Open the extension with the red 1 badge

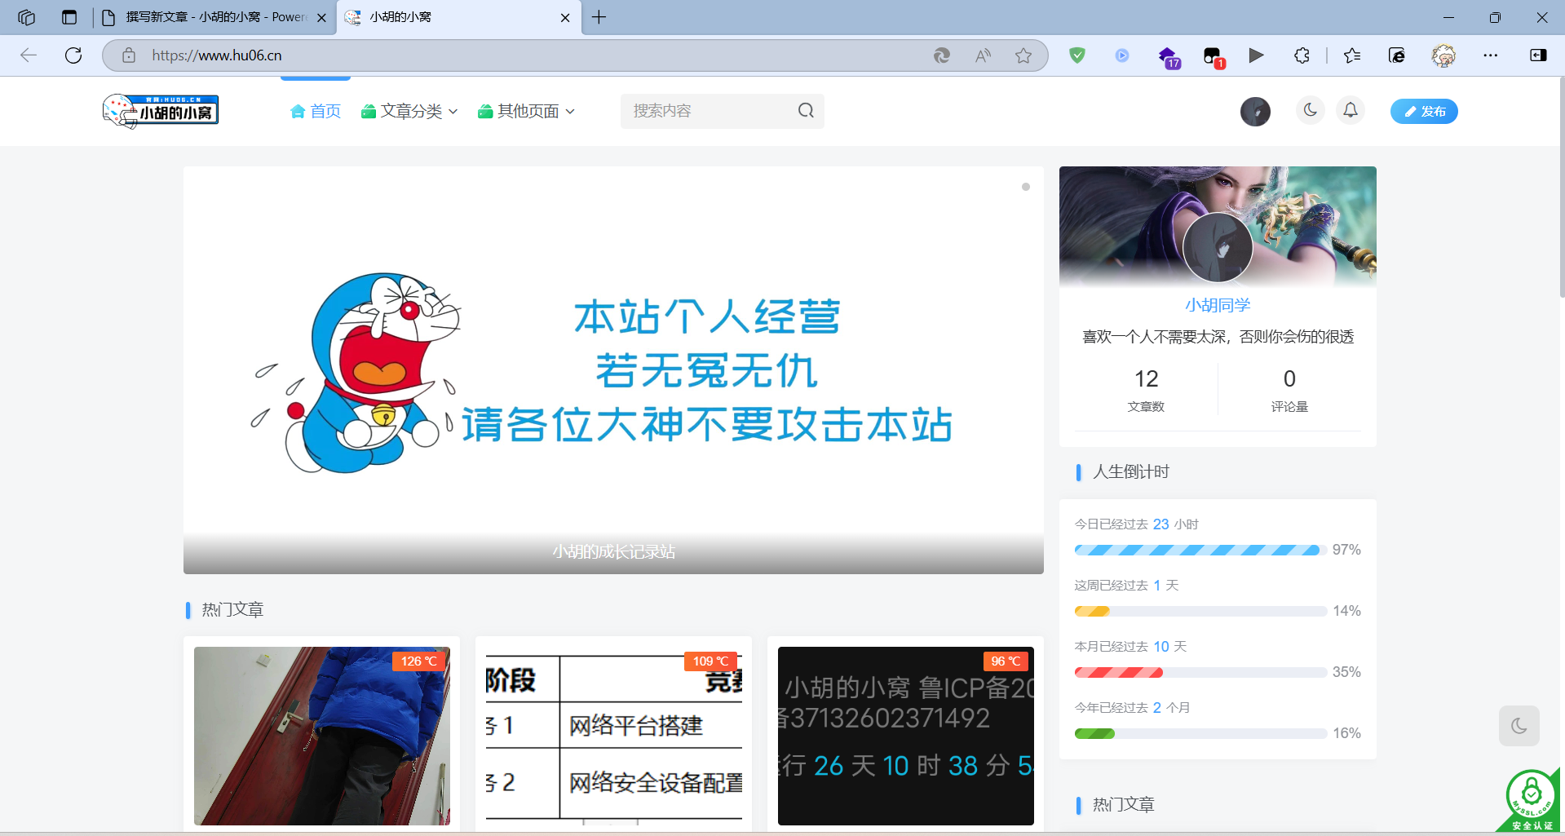coord(1214,57)
